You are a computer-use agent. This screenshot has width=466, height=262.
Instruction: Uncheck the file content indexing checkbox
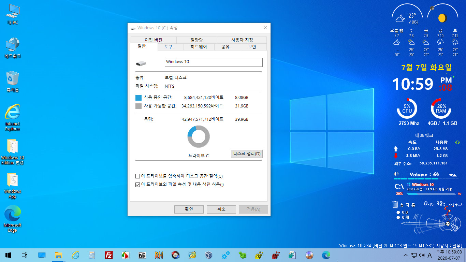137,185
